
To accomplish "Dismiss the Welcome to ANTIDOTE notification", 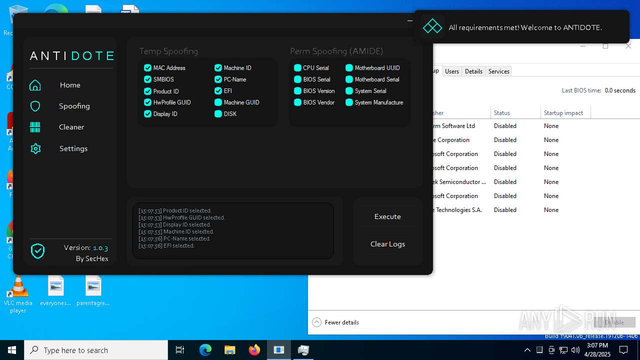I will coord(521,27).
